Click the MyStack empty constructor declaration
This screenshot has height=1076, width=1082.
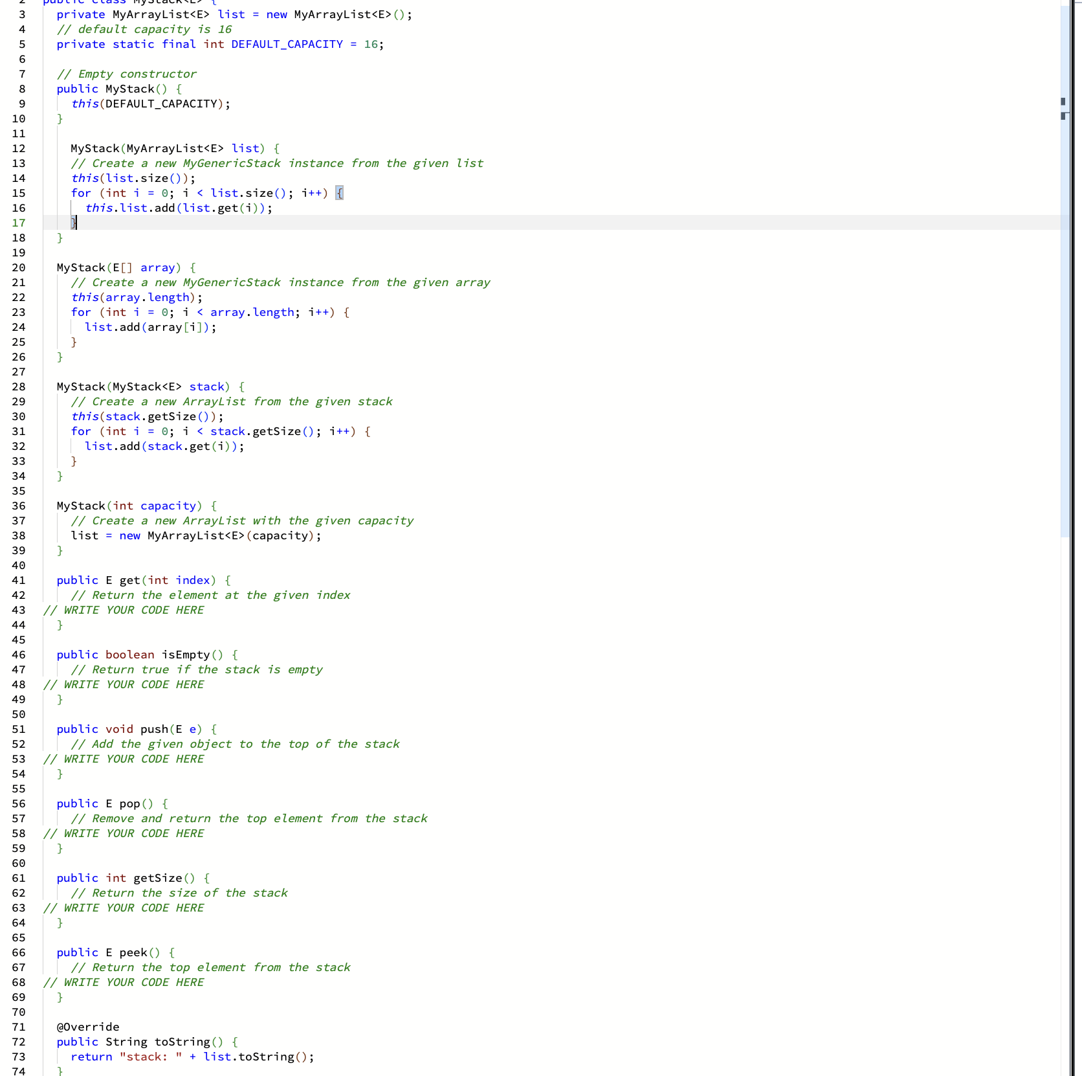(120, 89)
